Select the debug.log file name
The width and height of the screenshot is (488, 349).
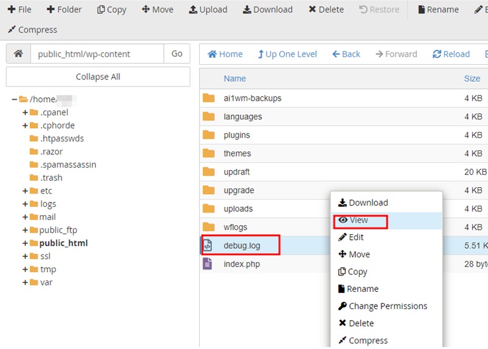point(242,246)
